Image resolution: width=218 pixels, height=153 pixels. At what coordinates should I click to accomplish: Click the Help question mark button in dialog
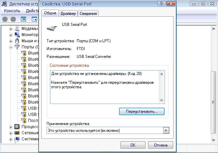[160, 3]
